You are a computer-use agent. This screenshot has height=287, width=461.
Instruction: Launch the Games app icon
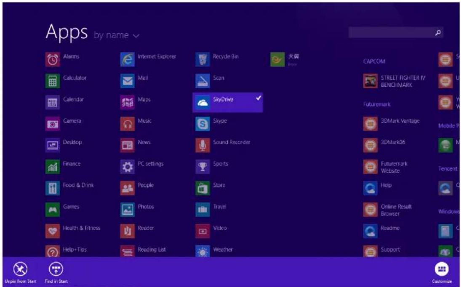52,210
